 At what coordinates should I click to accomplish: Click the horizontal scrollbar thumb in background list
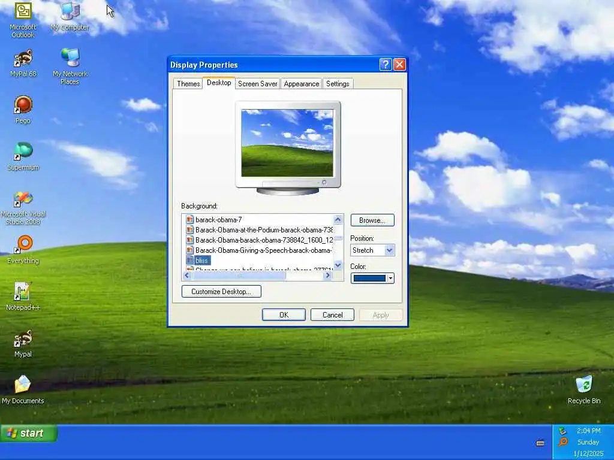[239, 276]
